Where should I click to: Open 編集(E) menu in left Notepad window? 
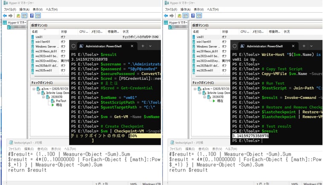coord(29,149)
